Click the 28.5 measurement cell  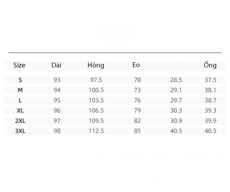(176, 80)
